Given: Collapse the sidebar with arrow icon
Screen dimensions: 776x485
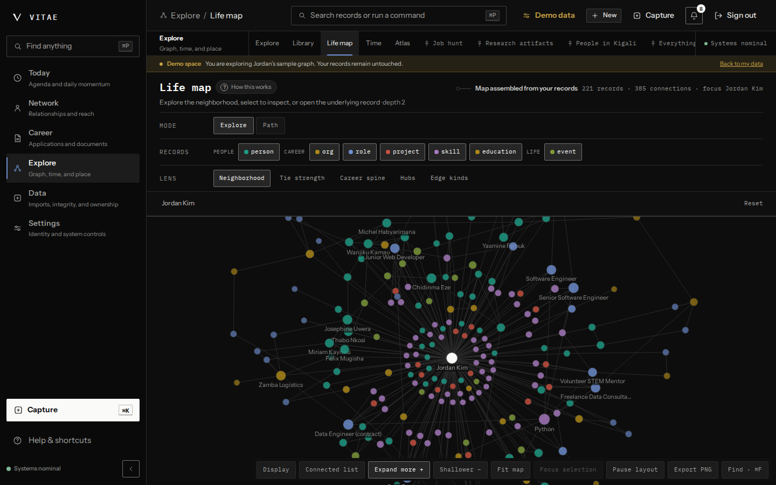Looking at the screenshot, I should (131, 469).
